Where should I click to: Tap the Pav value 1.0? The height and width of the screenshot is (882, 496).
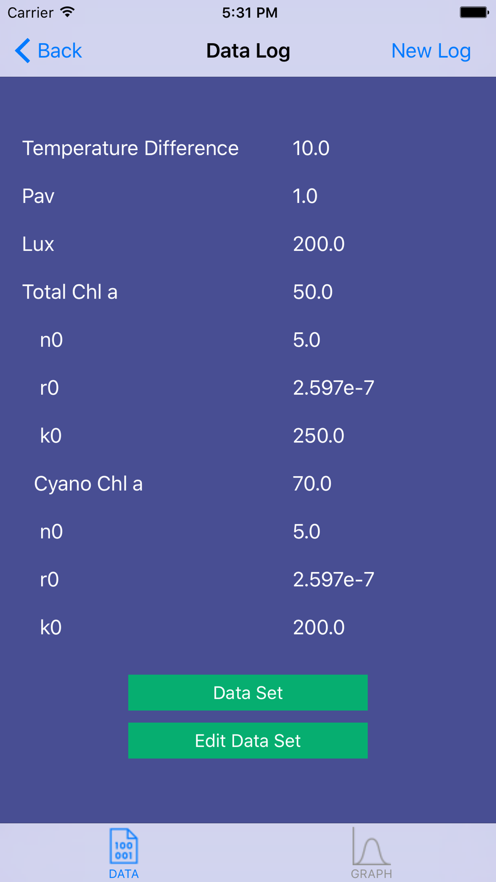305,196
